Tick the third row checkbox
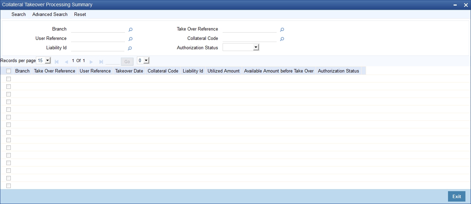The height and width of the screenshot is (204, 471). point(9,94)
